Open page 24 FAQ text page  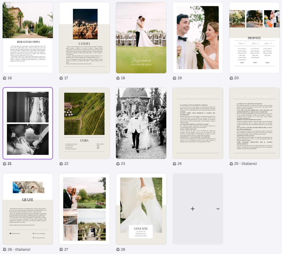point(198,123)
